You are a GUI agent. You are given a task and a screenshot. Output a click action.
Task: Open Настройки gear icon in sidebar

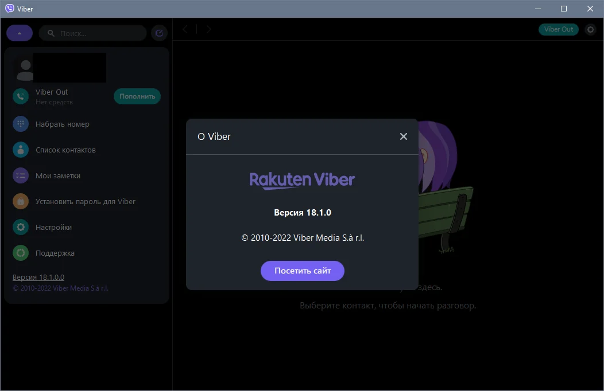(21, 227)
